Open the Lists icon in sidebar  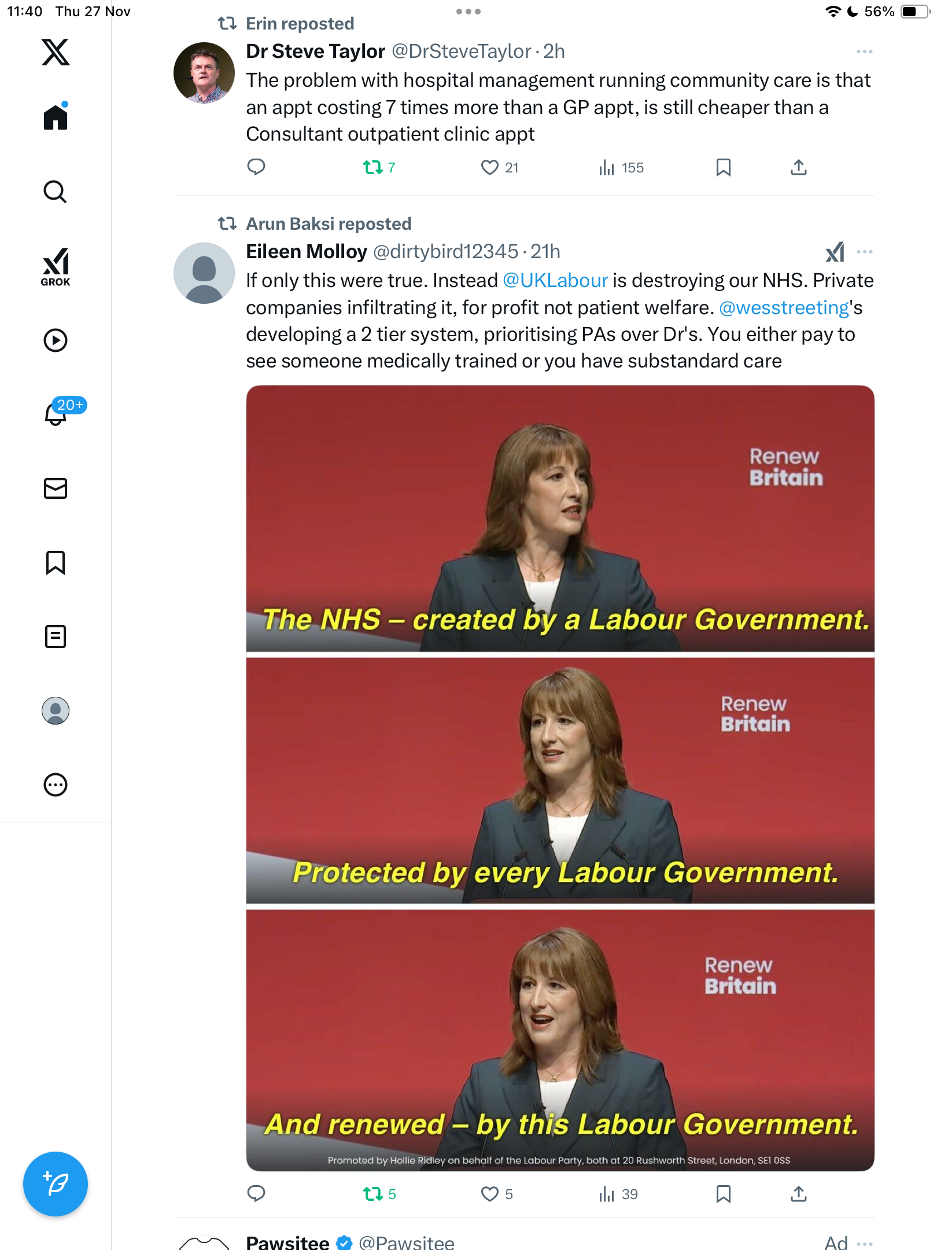point(56,637)
